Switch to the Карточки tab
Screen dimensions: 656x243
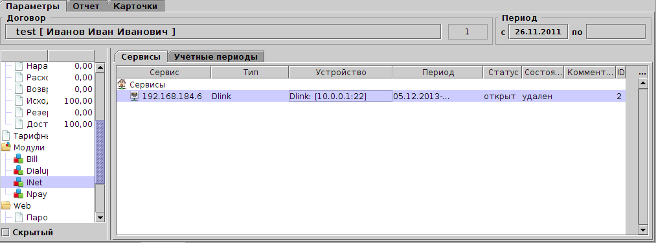click(136, 6)
